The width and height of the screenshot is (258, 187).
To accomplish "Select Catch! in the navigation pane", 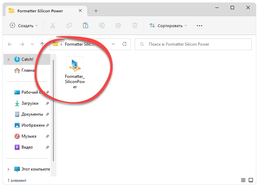I will tap(27, 59).
